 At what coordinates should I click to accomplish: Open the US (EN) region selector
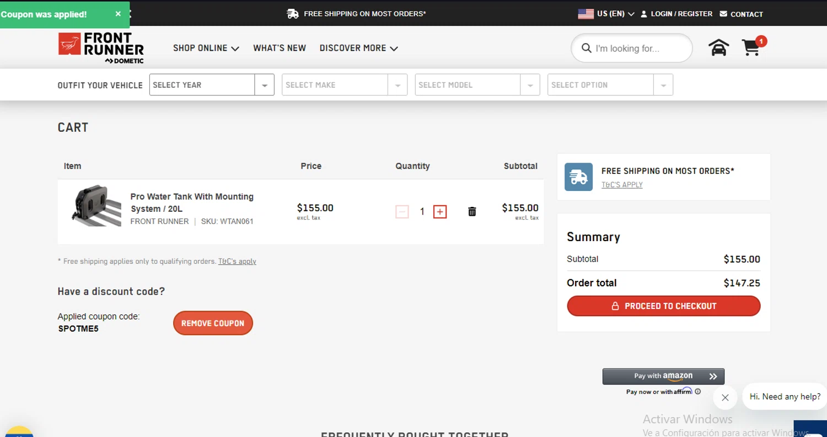pos(606,14)
